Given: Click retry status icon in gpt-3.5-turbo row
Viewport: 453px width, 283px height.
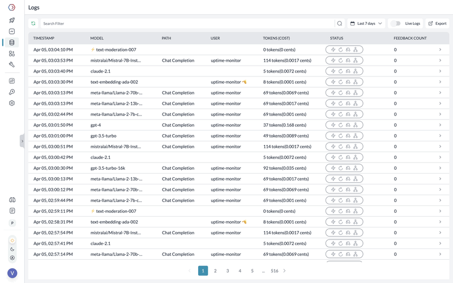Looking at the screenshot, I should coord(341,136).
